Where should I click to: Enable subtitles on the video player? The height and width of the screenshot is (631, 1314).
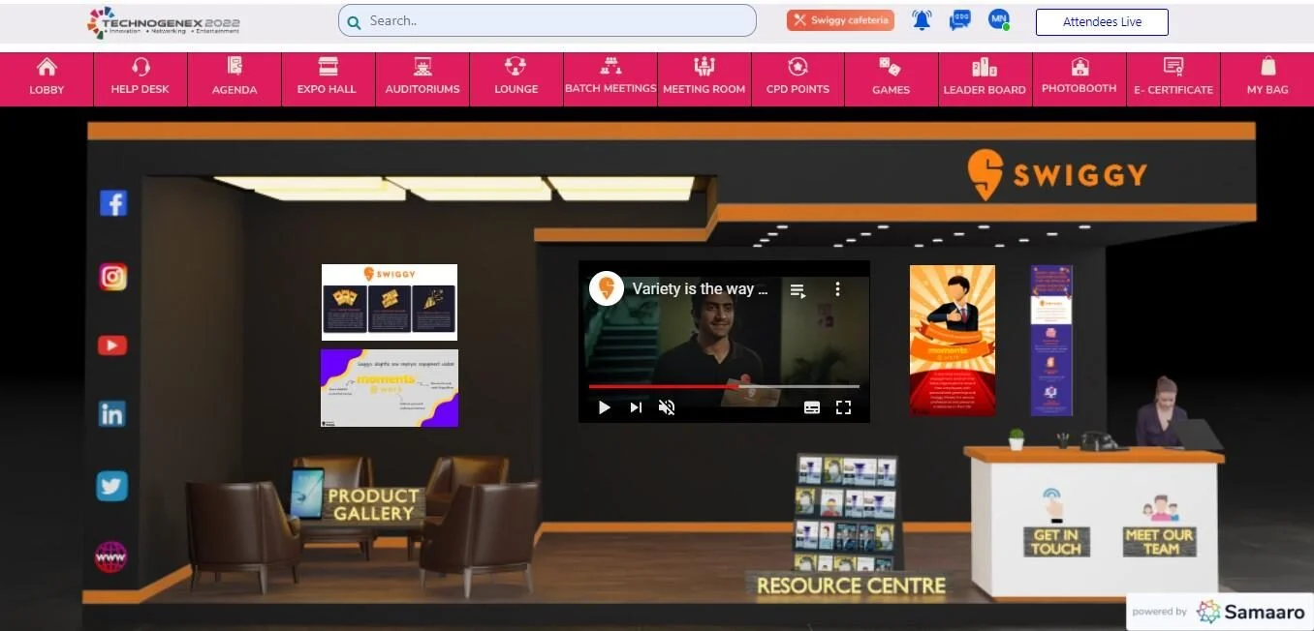[x=812, y=407]
